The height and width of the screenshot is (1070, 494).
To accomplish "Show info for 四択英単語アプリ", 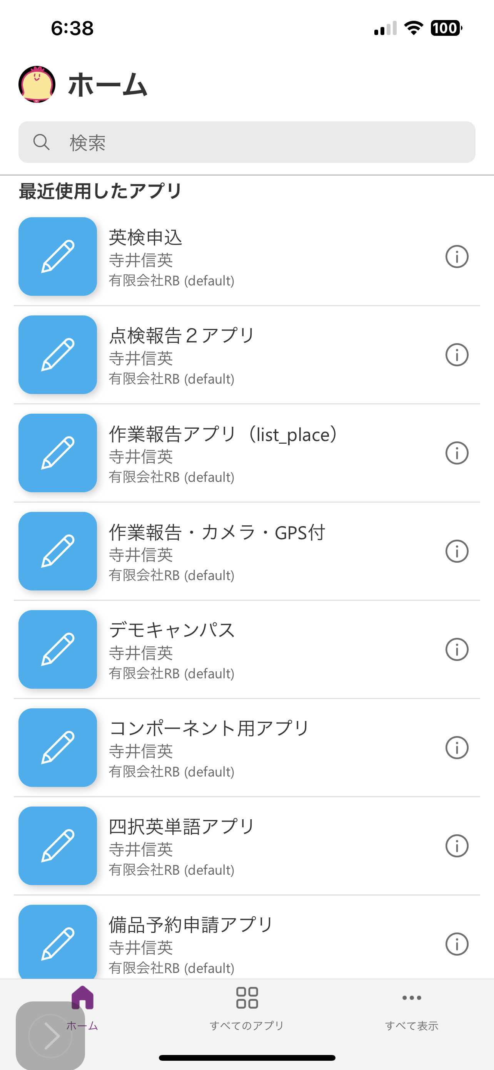I will tap(457, 846).
